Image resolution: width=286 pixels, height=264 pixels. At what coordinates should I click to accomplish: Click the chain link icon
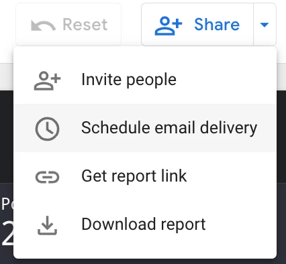[x=47, y=178]
